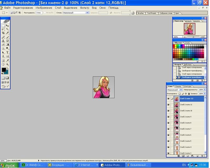
Task: Select the Rectangular Marquee tool
Action: click(x=3, y=25)
